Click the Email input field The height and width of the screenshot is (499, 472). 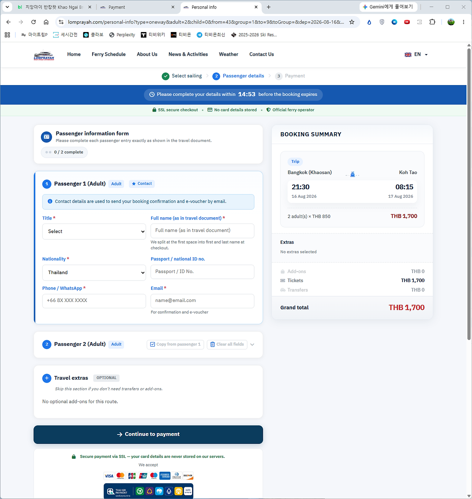point(202,301)
